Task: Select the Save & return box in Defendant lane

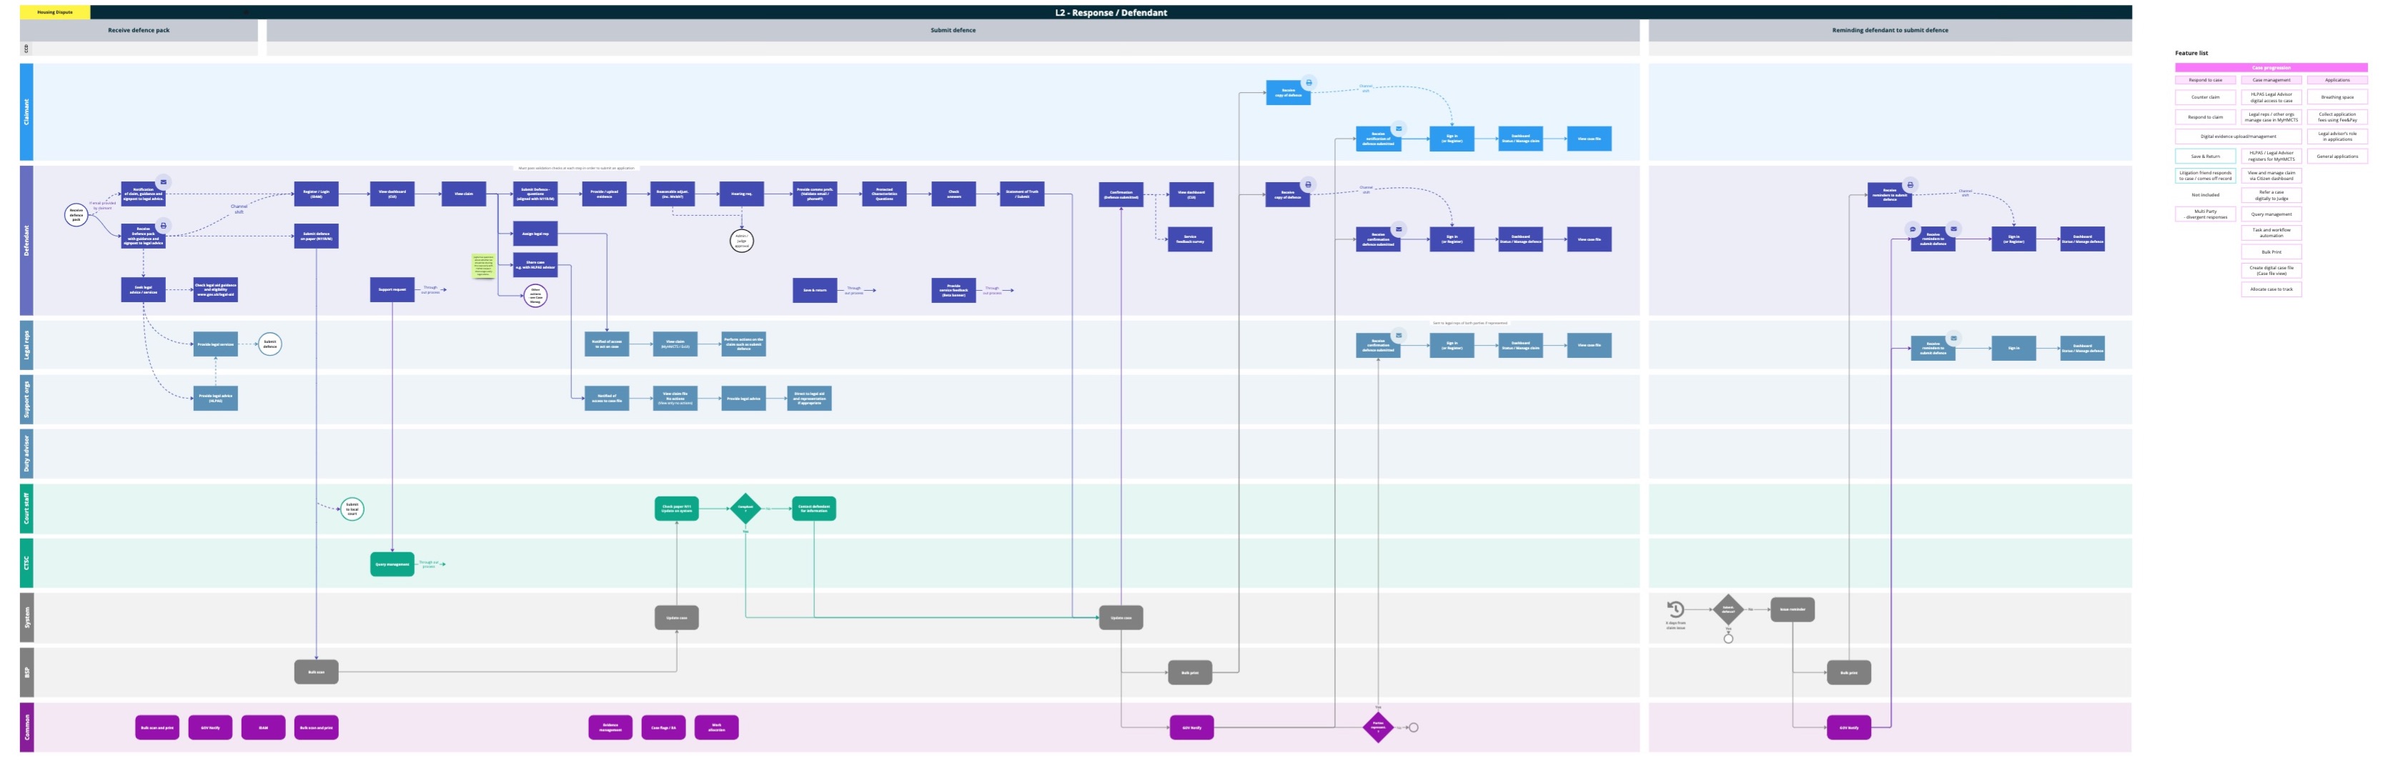Action: 815,290
